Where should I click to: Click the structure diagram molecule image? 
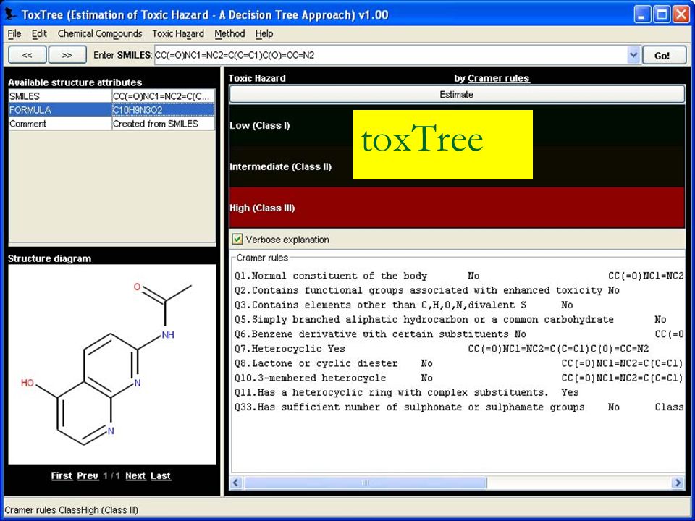coord(112,364)
